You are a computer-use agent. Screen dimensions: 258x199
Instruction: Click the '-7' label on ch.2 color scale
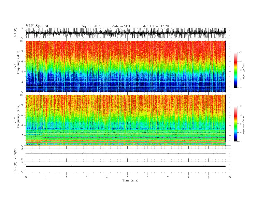(240, 141)
